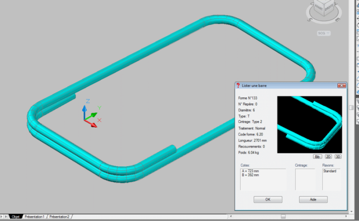The width and height of the screenshot is (359, 221).
Task: Switch bar preview to 2D
Action: pos(328,157)
